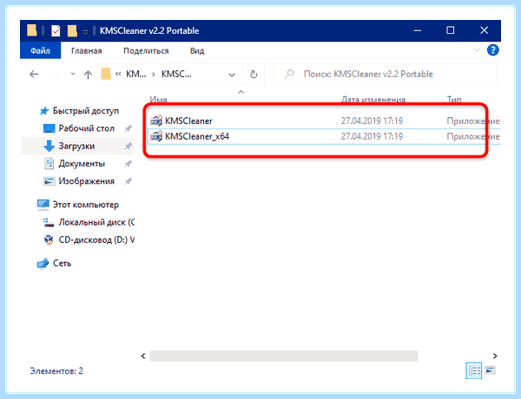Select Изображения in navigation pane
The height and width of the screenshot is (399, 521).
[79, 181]
